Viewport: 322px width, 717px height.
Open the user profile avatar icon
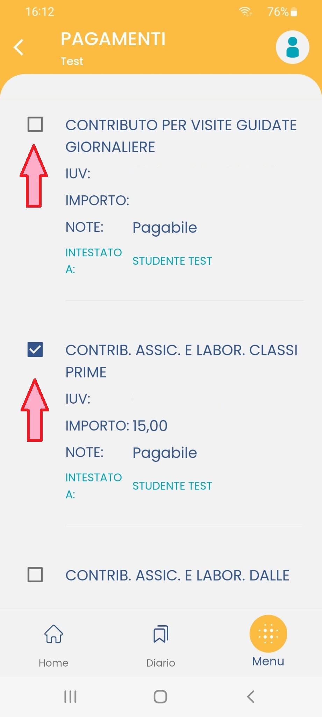292,47
